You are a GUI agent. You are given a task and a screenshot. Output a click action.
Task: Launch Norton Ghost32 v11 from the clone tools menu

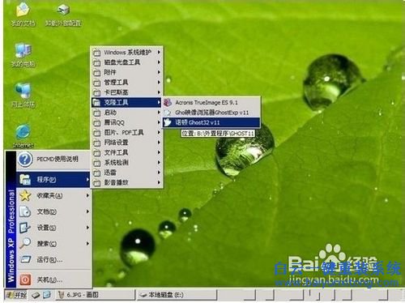point(211,122)
